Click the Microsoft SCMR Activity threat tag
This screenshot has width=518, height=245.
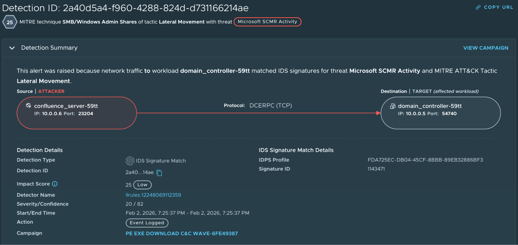(x=267, y=22)
